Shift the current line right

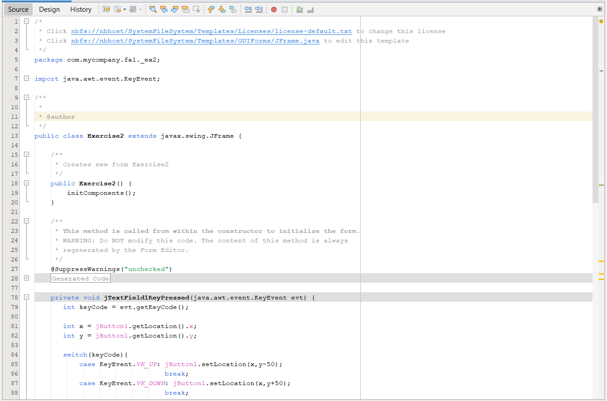coord(258,9)
